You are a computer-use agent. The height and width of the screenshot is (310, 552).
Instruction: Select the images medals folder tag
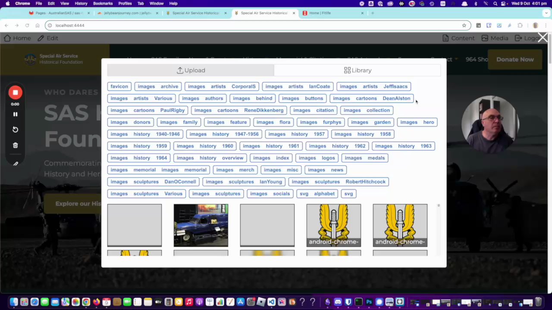(x=364, y=158)
